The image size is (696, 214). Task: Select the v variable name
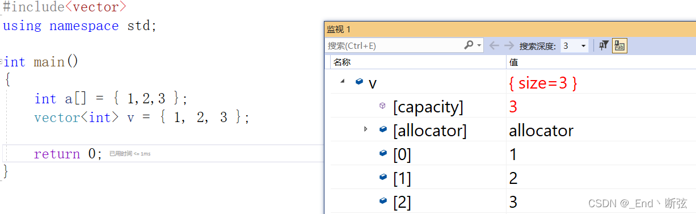[373, 83]
